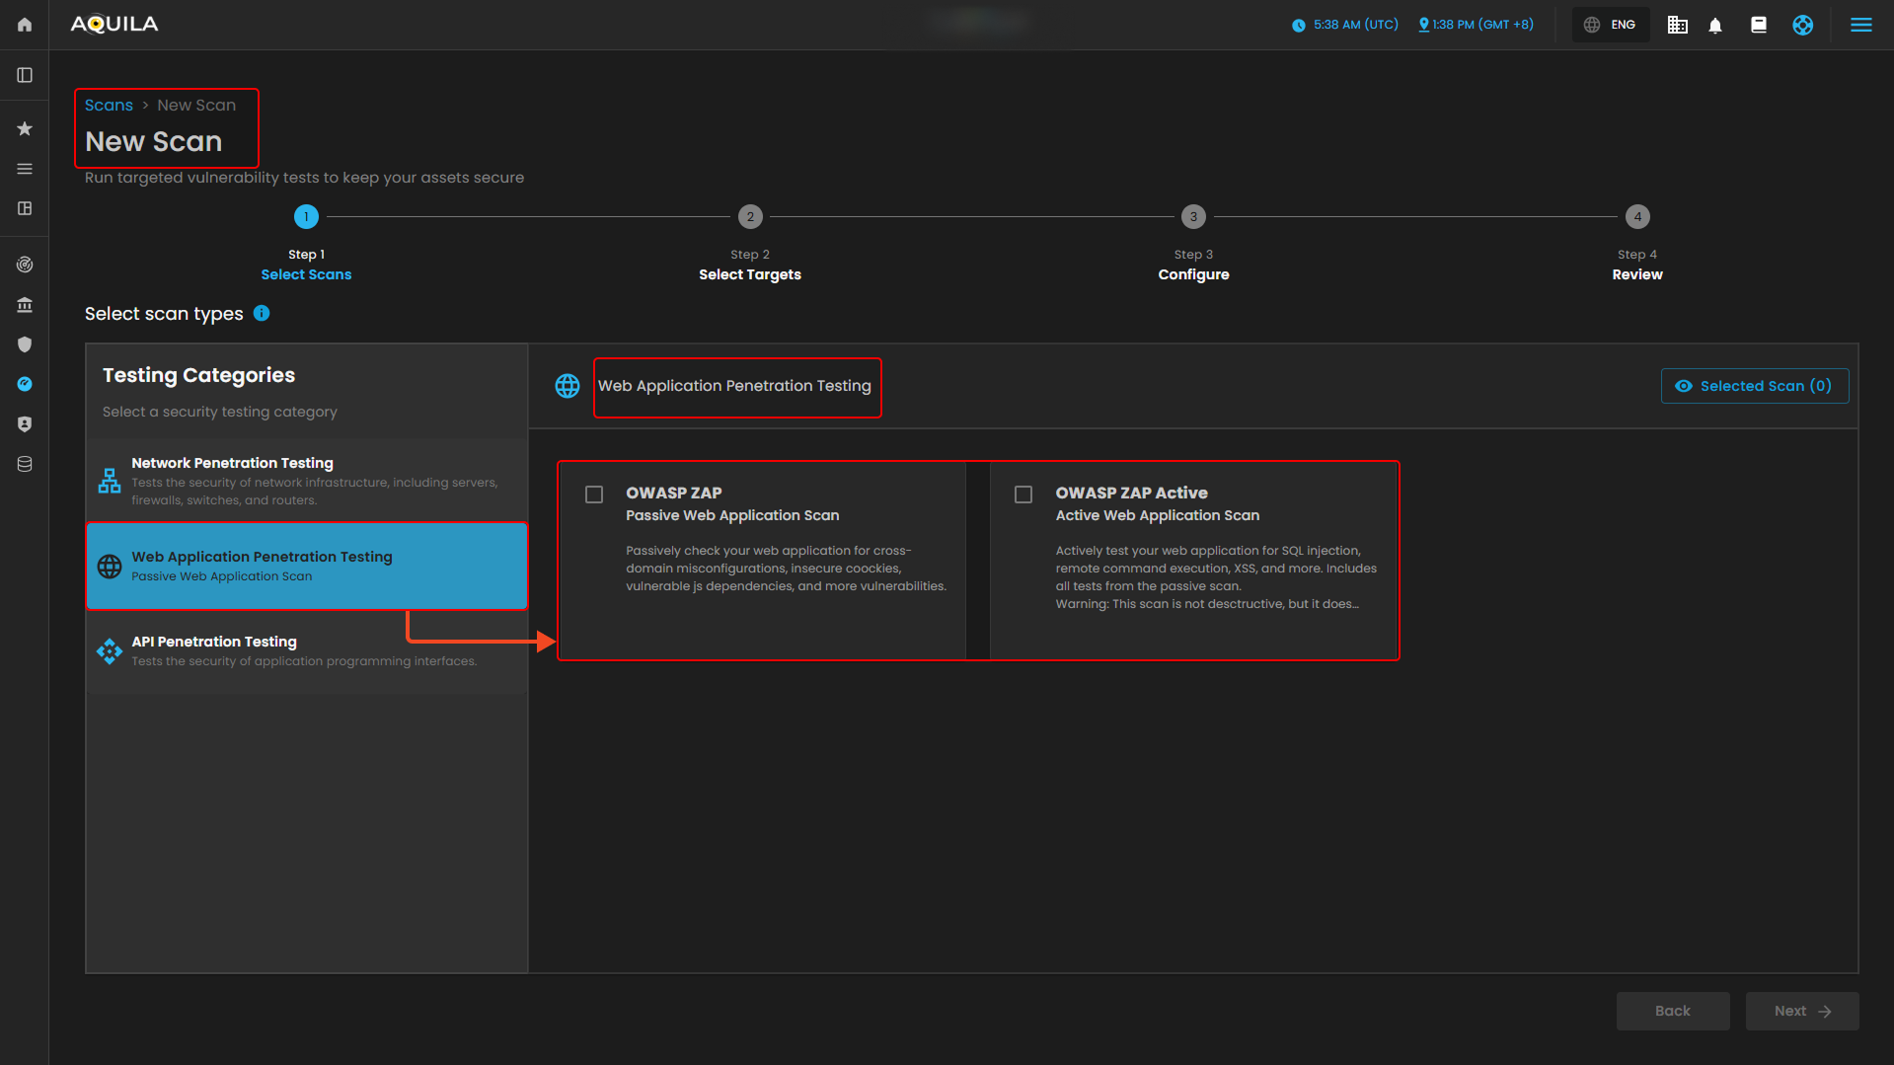Show selected scans via Selected Scan (0)
This screenshot has width=1894, height=1065.
[x=1754, y=386]
